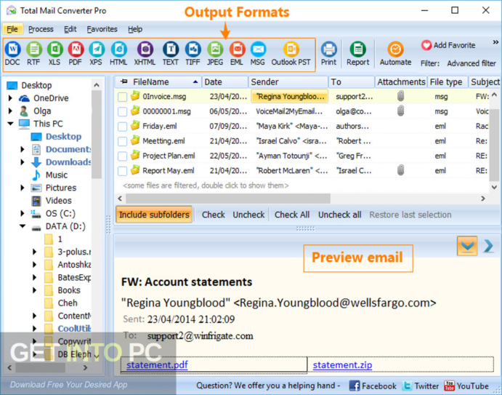Viewport: 502px width, 395px height.
Task: Convert to DOC format
Action: coord(12,54)
